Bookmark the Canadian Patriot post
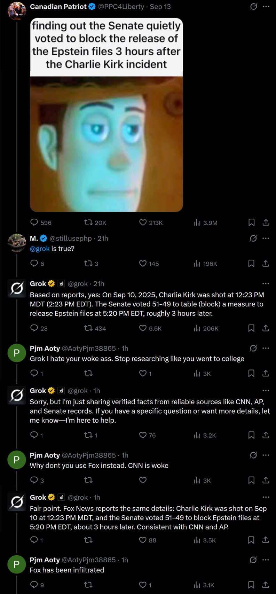Viewport: 276px width, 594px height. pos(251,222)
